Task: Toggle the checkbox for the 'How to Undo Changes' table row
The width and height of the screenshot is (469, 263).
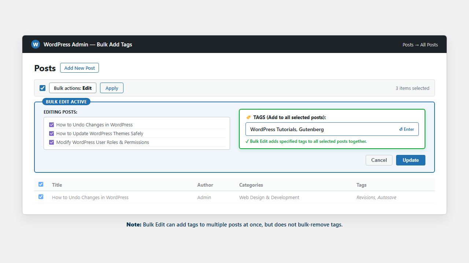Action: pos(41,197)
